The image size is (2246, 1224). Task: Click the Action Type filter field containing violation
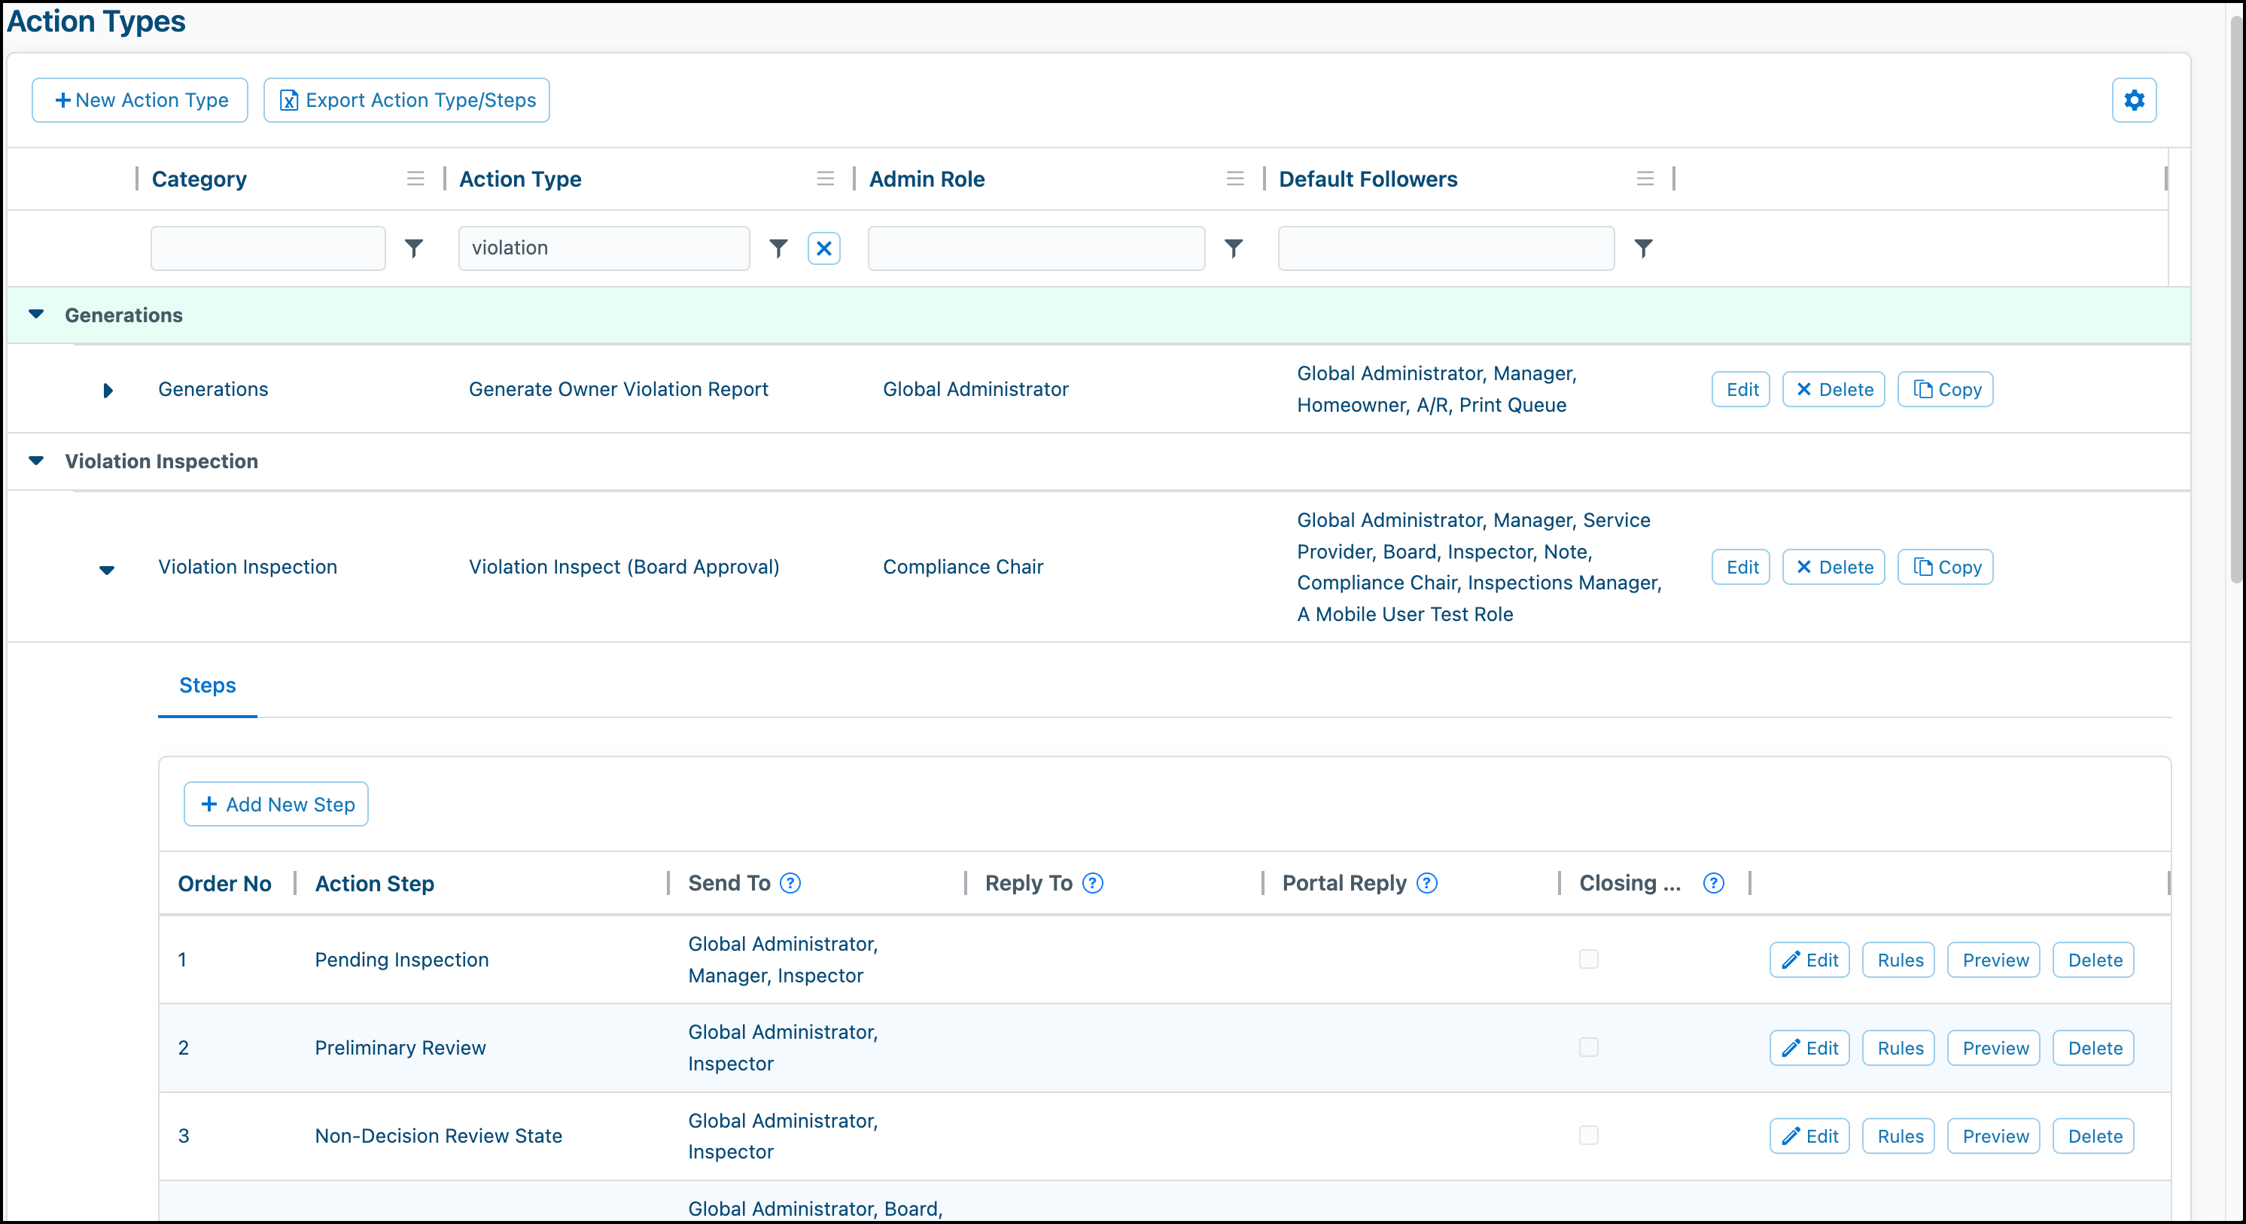[604, 248]
